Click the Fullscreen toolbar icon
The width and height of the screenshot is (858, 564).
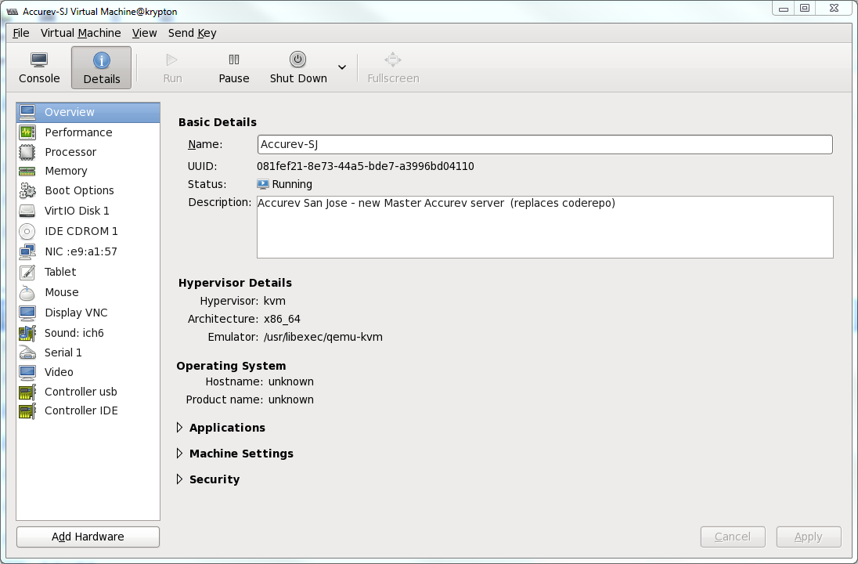click(x=393, y=59)
